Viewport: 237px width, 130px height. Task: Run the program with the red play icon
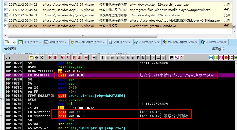(x=50, y=58)
